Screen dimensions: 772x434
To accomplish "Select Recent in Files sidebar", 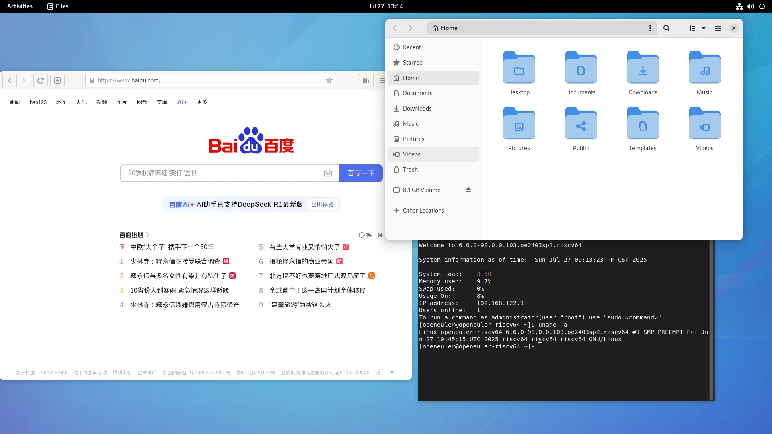I will coord(433,47).
